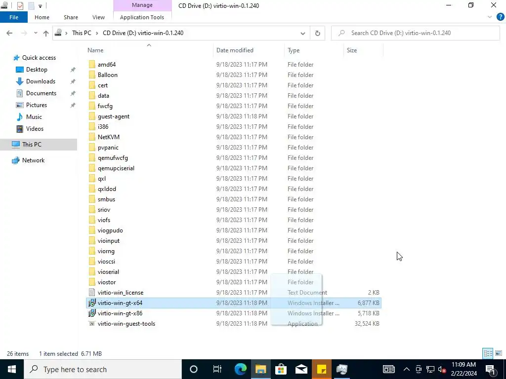
Task: Select the NetKVM folder icon
Action: coord(92,137)
